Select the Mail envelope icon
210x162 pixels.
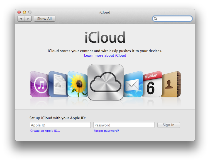pyautogui.click(x=134, y=84)
